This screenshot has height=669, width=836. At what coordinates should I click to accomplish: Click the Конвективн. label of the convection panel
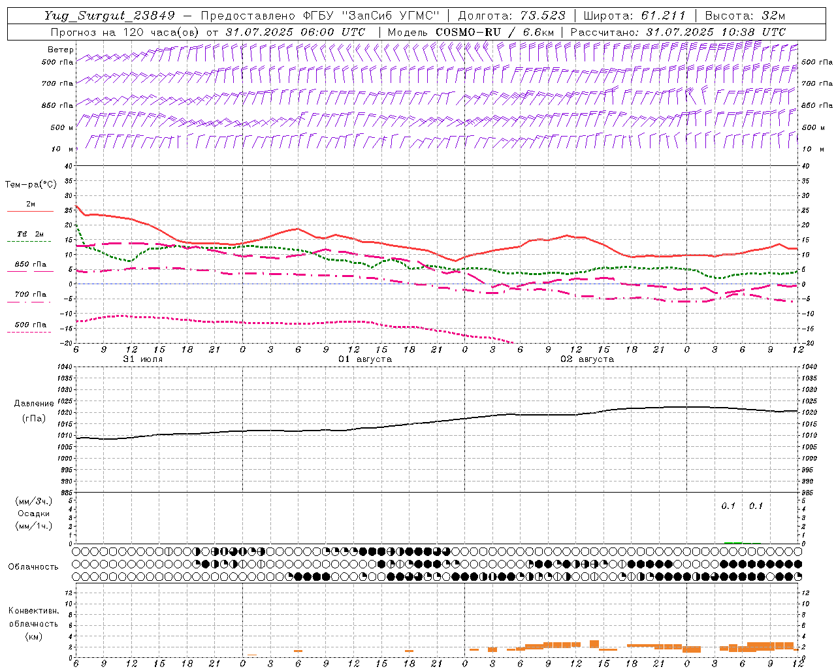click(34, 611)
